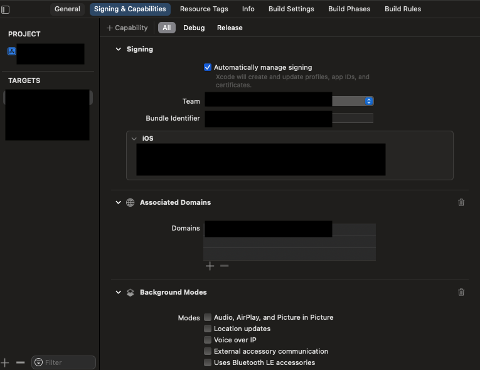Enable Voice over IP mode
This screenshot has width=480, height=370.
pos(208,340)
